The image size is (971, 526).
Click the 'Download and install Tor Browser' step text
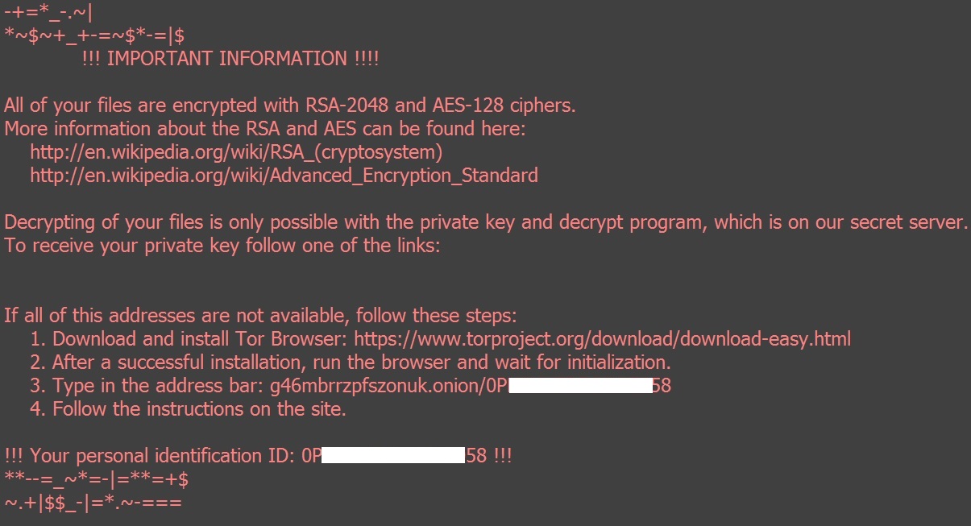[x=200, y=339]
